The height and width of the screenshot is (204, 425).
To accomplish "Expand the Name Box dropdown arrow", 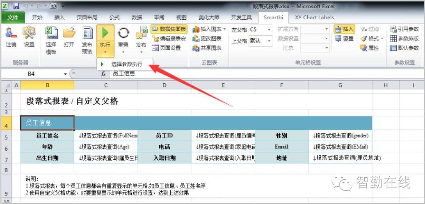I will point(65,74).
